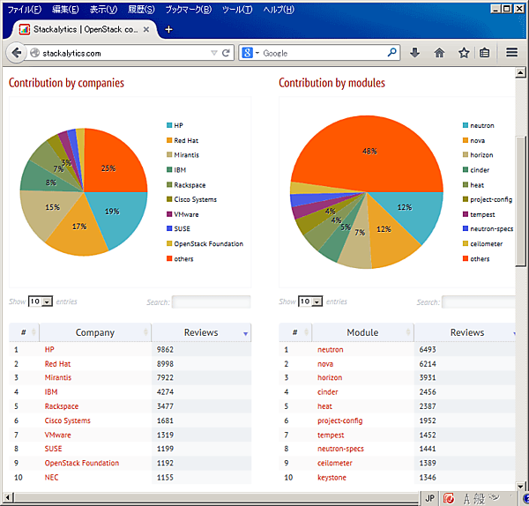Open the HP company link
The width and height of the screenshot is (529, 506).
pos(49,349)
